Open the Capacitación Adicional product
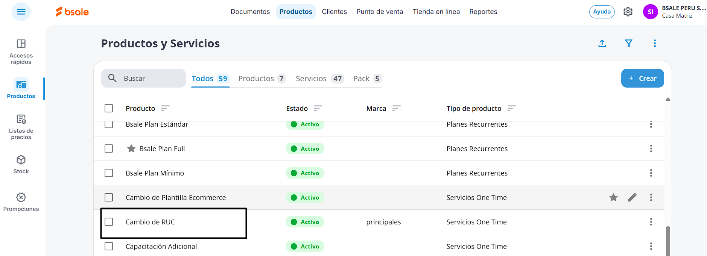Screen dimensions: 707x256 click(x=161, y=246)
